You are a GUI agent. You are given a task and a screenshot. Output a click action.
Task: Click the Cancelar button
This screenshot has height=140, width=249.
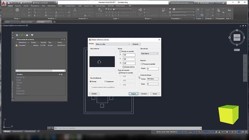point(144,94)
